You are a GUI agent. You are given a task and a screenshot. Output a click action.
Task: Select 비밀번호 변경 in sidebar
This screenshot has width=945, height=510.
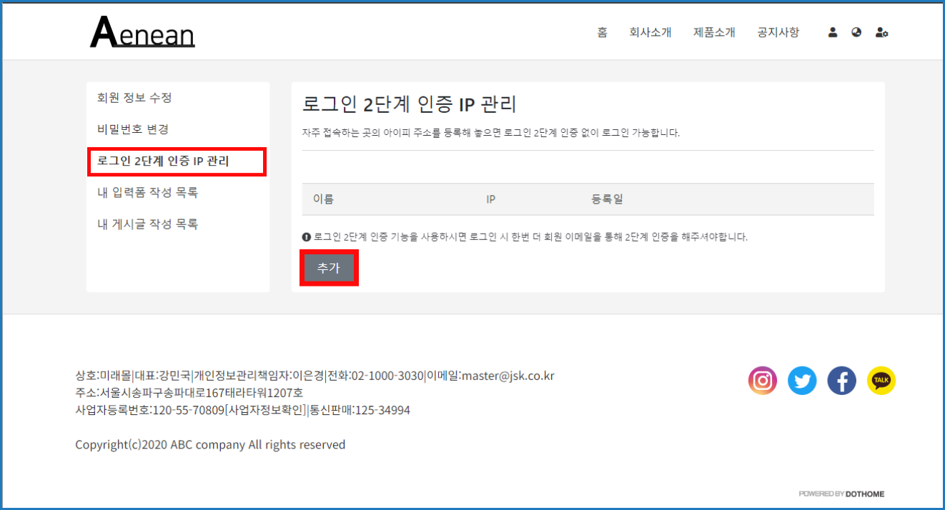point(133,129)
